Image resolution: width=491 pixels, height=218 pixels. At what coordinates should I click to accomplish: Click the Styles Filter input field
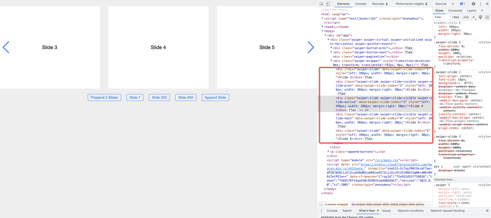[x=442, y=17]
